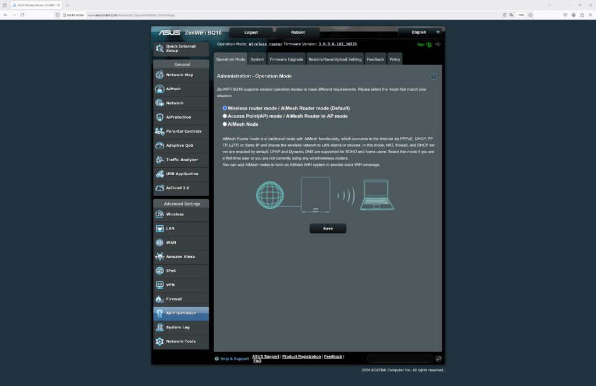
Task: Click the green App icon
Action: tap(429, 44)
